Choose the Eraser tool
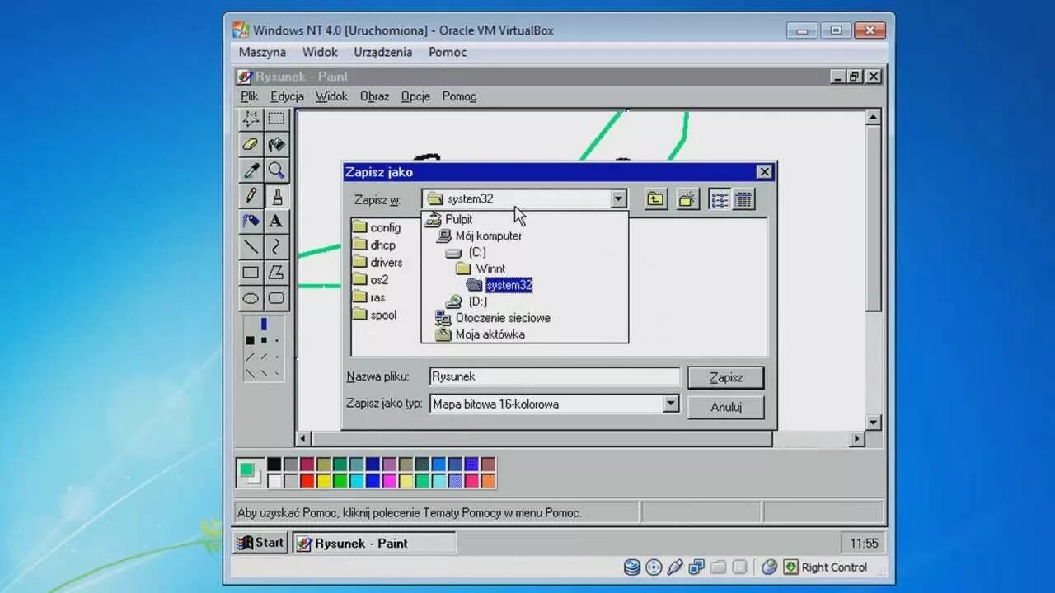This screenshot has width=1055, height=593. point(251,145)
